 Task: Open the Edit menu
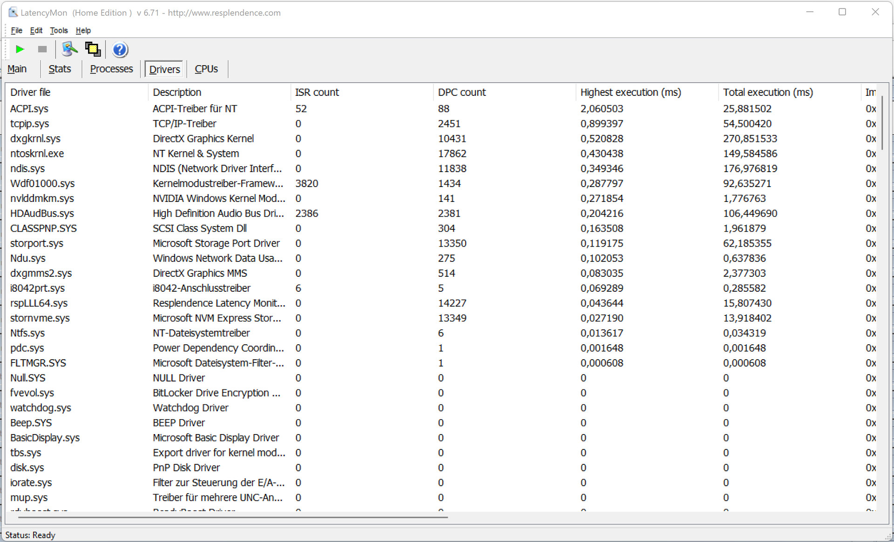click(x=36, y=30)
